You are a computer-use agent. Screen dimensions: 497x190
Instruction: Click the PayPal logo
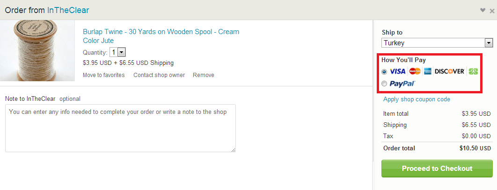pyautogui.click(x=402, y=84)
